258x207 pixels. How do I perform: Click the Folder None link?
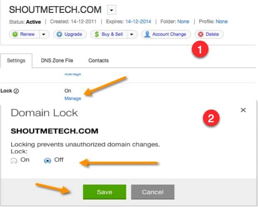(x=183, y=22)
